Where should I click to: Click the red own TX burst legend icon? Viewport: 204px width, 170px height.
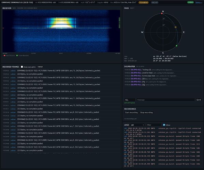[x=4, y=55]
